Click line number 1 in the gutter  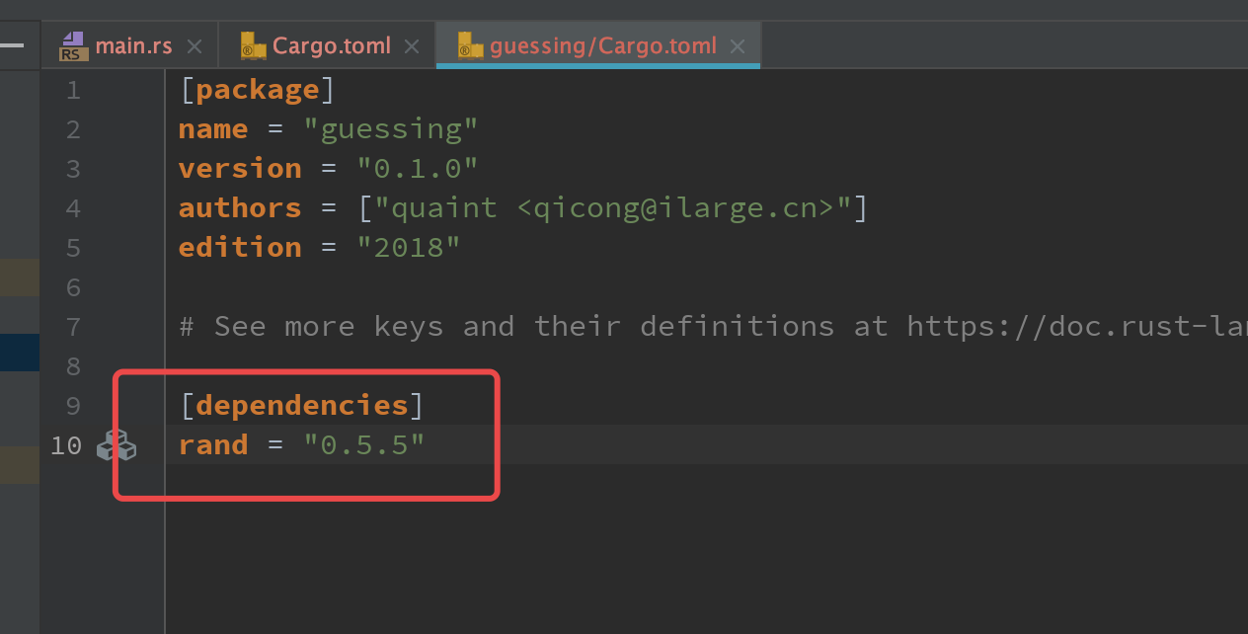coord(73,91)
